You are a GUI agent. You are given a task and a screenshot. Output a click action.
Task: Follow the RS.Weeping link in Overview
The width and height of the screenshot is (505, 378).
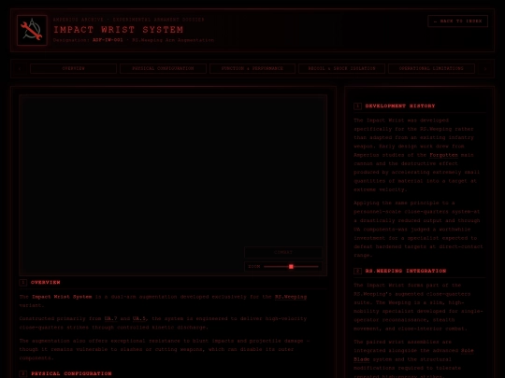(291, 297)
